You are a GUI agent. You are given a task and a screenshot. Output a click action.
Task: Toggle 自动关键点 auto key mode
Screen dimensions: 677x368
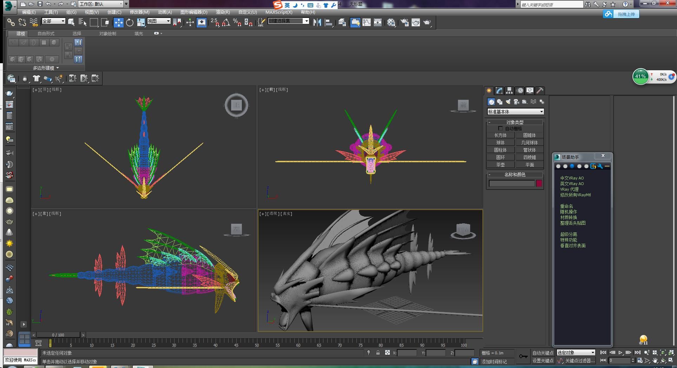pos(543,353)
